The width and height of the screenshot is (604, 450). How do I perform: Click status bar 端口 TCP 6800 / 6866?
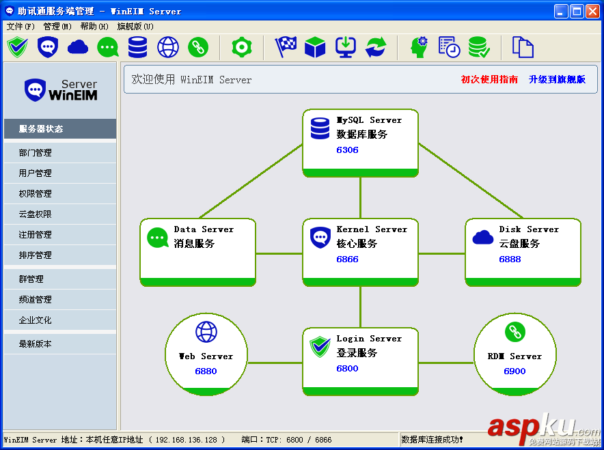coord(286,440)
